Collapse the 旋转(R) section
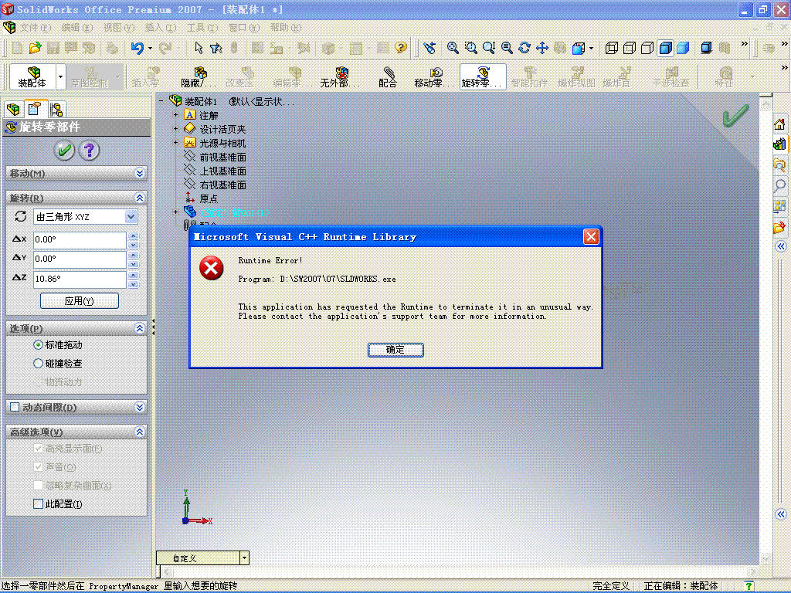This screenshot has width=791, height=593. point(140,198)
